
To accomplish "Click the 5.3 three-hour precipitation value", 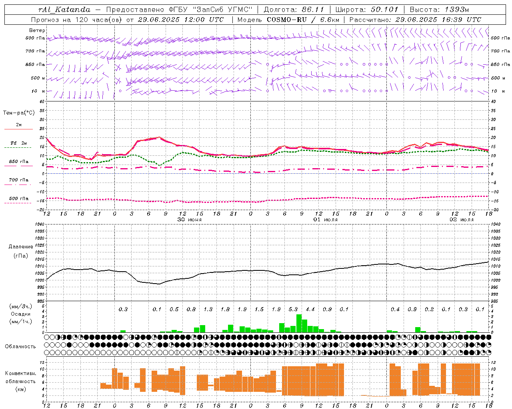I will 293,309.
